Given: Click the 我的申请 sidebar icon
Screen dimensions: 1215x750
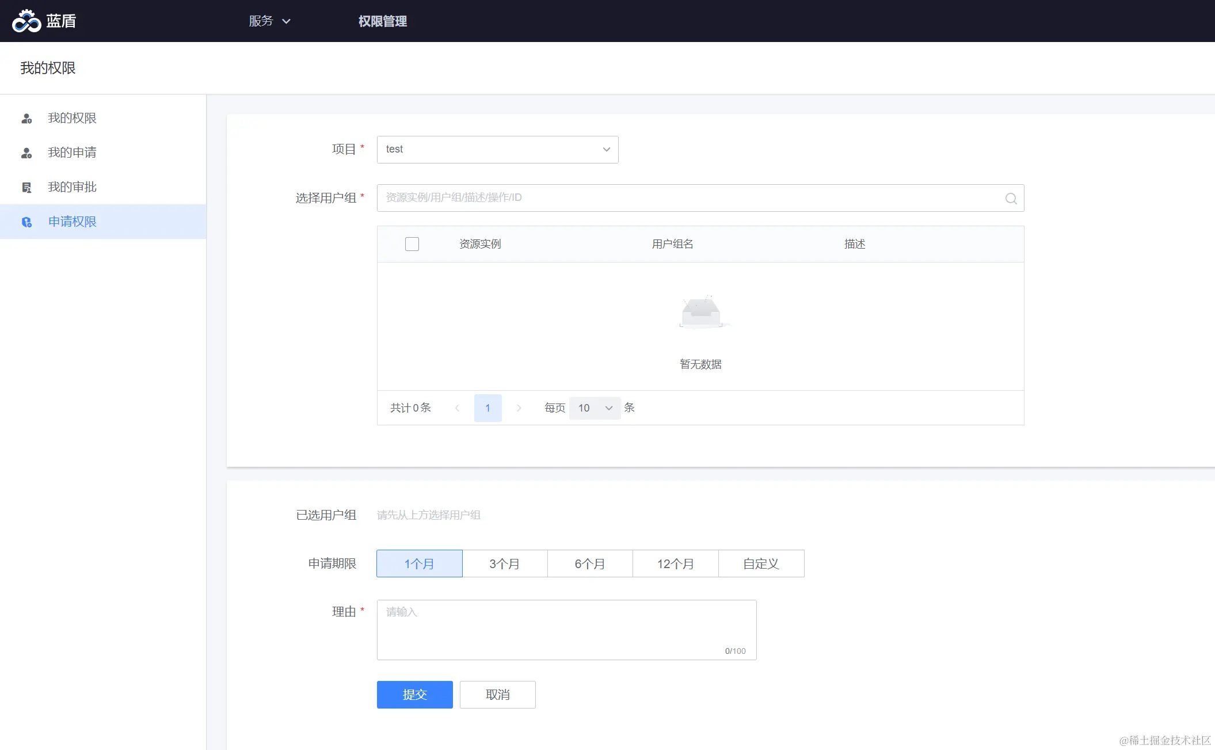Looking at the screenshot, I should click(26, 153).
